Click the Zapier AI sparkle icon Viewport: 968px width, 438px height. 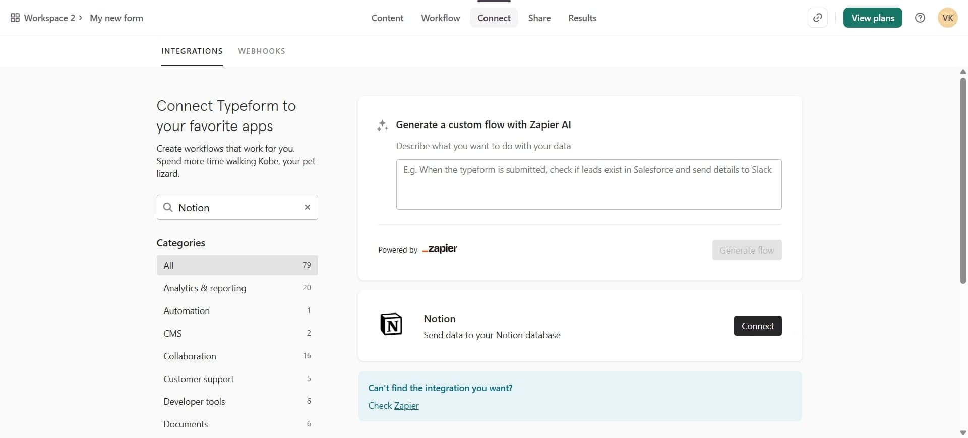coord(382,126)
